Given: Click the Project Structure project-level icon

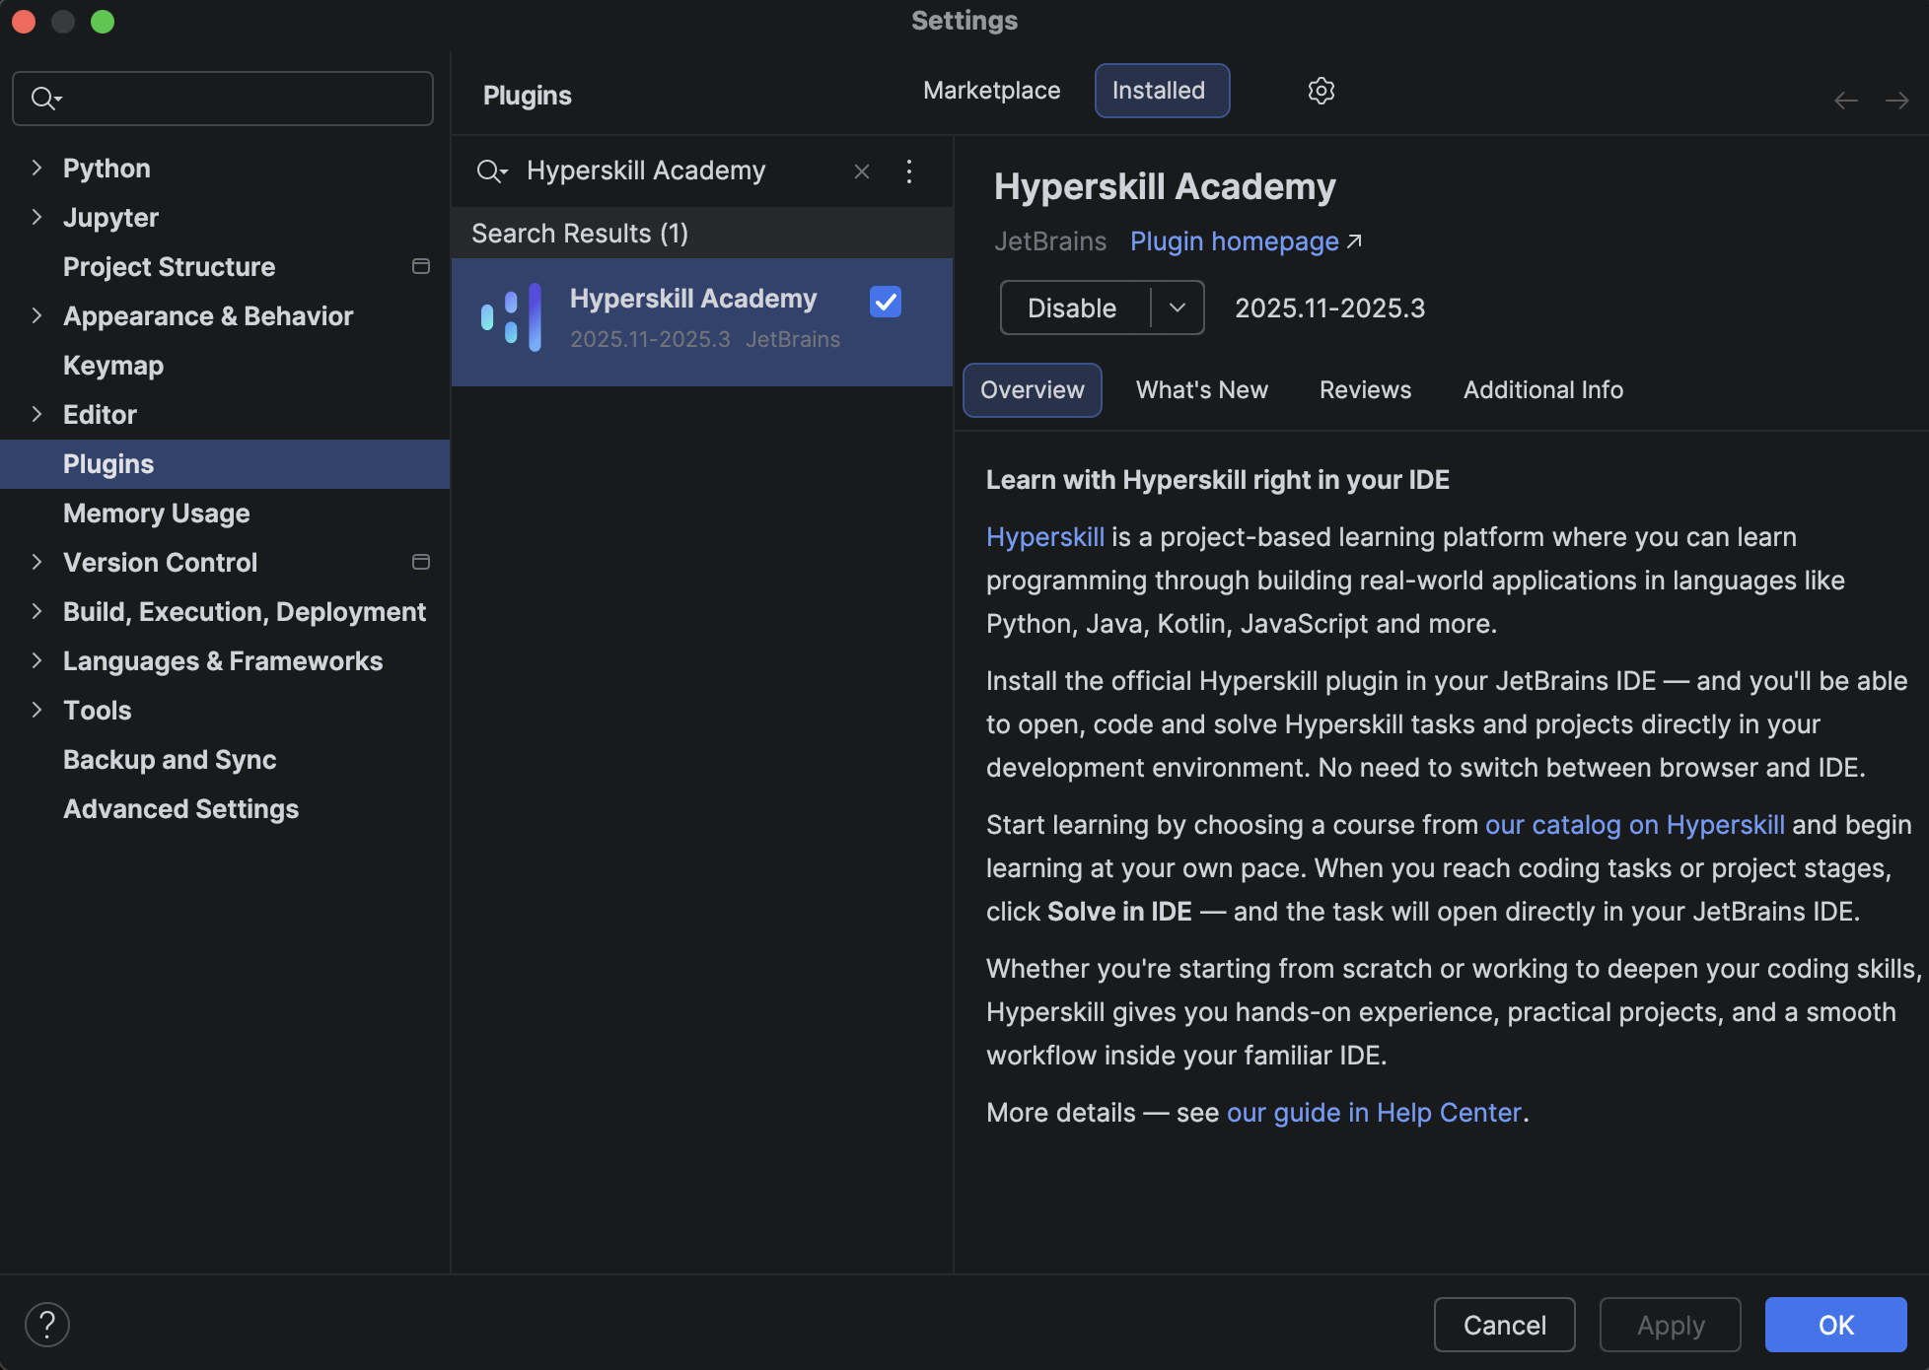Looking at the screenshot, I should [421, 266].
